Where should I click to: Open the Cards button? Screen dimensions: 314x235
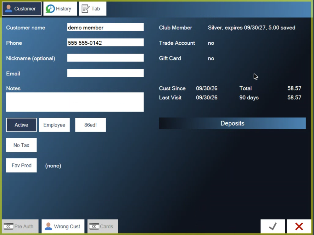pyautogui.click(x=103, y=226)
